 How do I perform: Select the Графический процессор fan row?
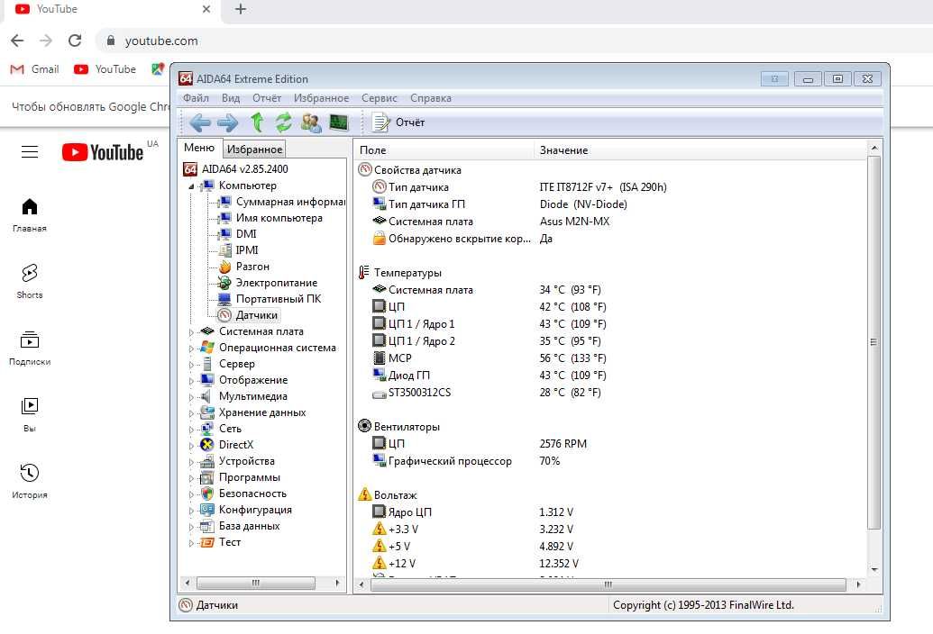pos(610,461)
